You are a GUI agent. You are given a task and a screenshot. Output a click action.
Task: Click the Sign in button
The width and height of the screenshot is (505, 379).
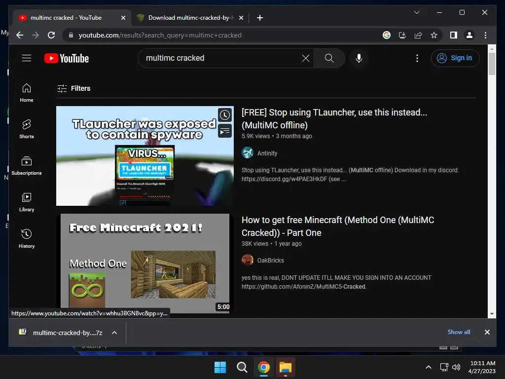click(455, 58)
